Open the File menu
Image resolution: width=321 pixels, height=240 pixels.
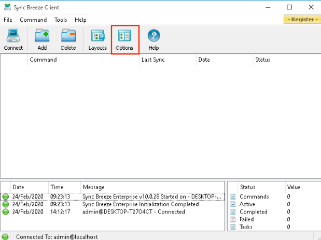8,20
